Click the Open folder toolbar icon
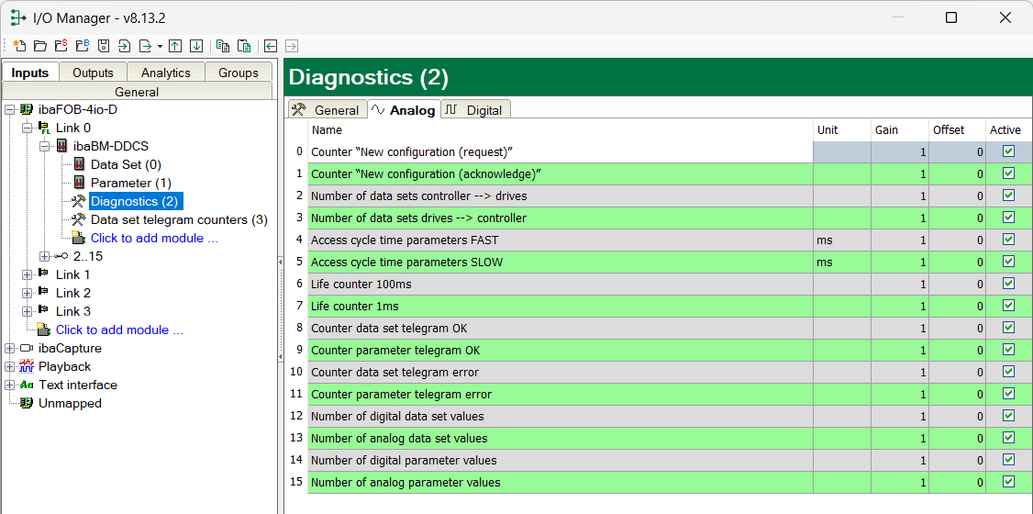Image resolution: width=1033 pixels, height=514 pixels. 39,45
